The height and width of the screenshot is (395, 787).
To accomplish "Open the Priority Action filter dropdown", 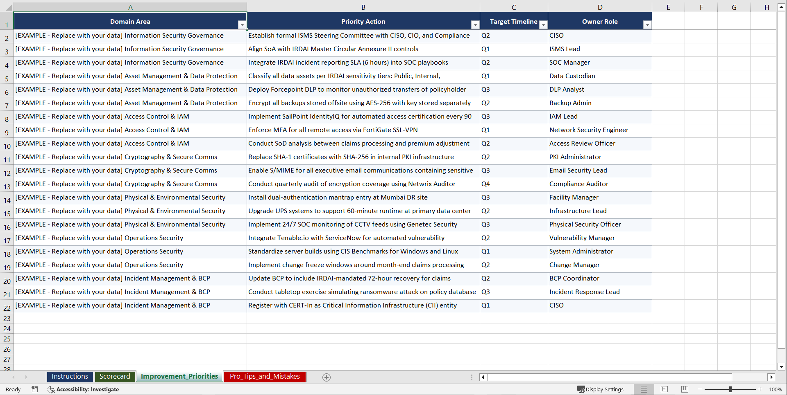I will click(475, 25).
